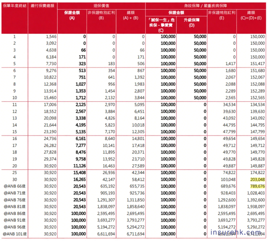Click the 非保證特別紅利 (E) header

[x=222, y=15]
